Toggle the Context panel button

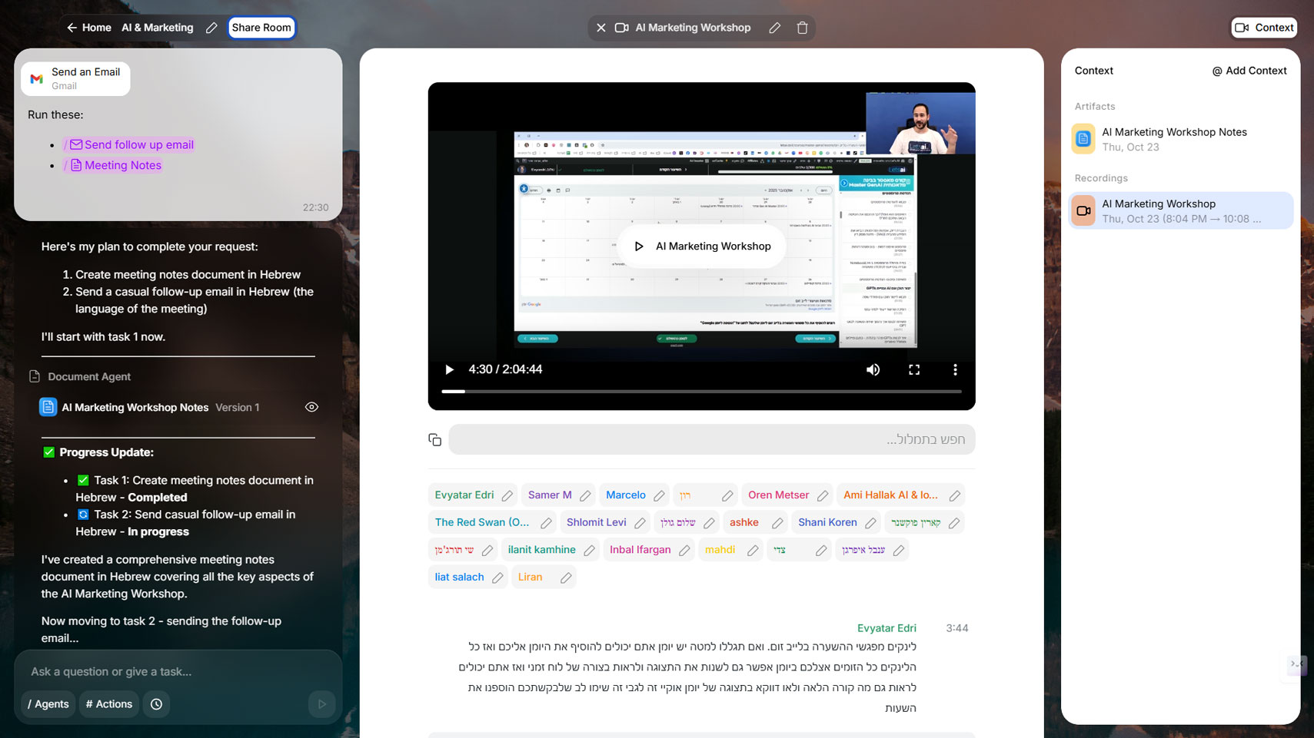[x=1264, y=28]
